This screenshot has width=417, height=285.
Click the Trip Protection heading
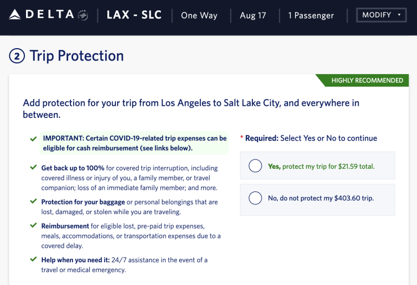click(x=76, y=56)
